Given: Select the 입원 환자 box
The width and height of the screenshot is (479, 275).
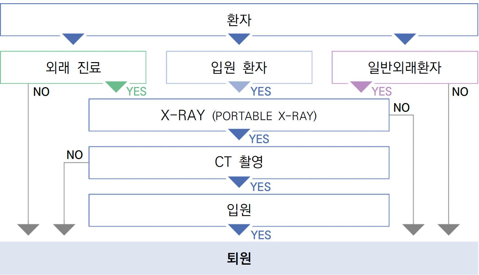Looking at the screenshot, I should tap(239, 67).
